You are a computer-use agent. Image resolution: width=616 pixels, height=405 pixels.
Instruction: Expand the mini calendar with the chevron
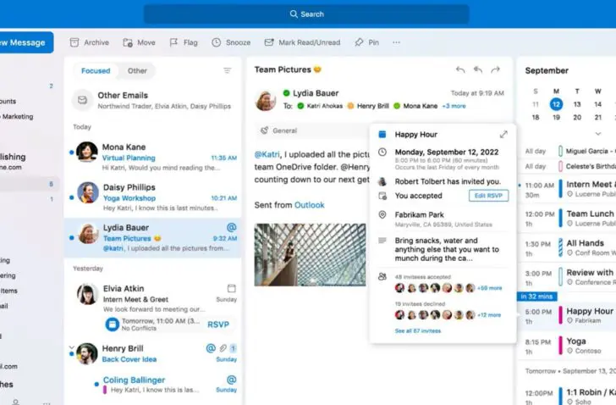click(x=598, y=134)
